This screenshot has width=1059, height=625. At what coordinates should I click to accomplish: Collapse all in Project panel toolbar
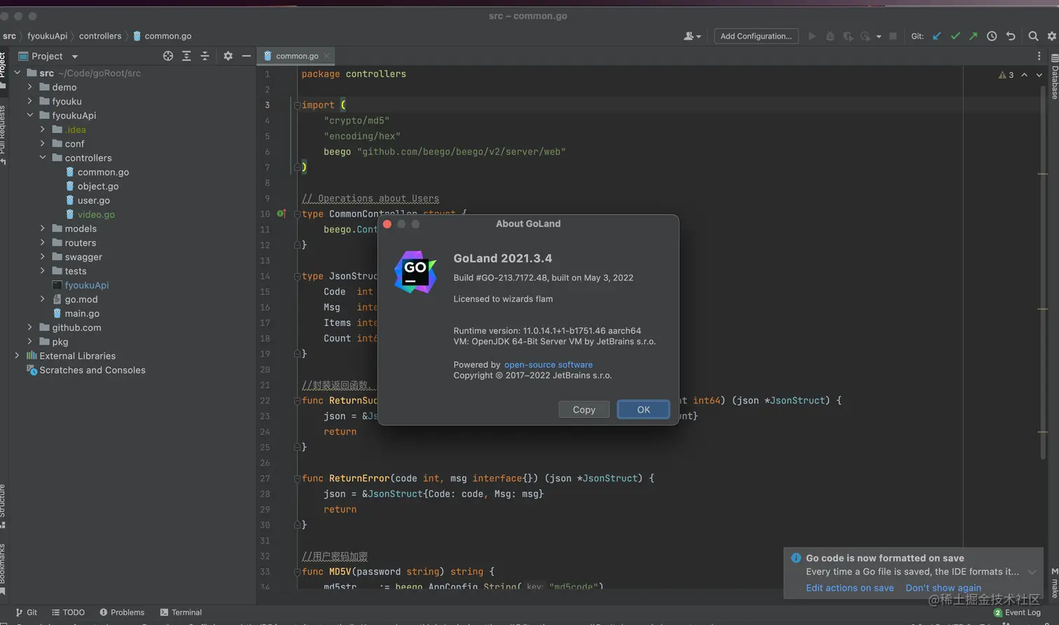coord(205,56)
